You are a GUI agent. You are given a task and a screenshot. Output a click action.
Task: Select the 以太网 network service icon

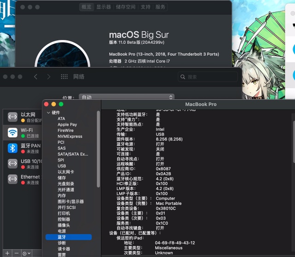[12, 117]
